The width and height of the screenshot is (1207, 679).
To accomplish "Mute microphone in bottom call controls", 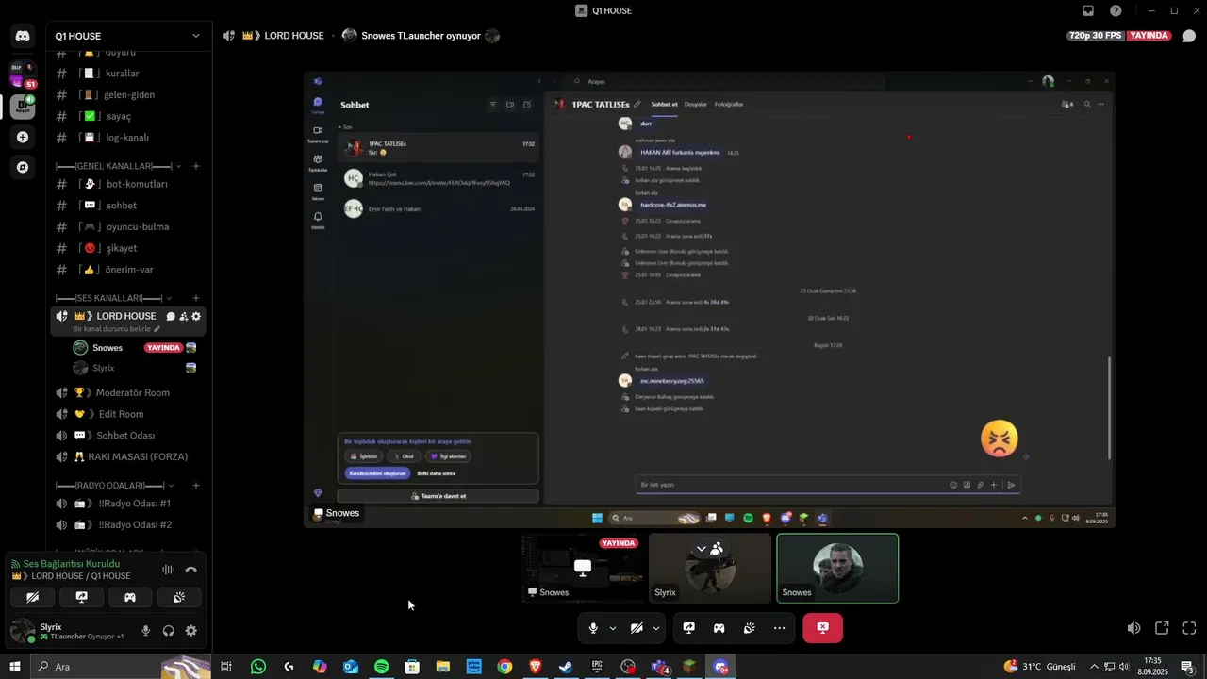I will [x=593, y=628].
